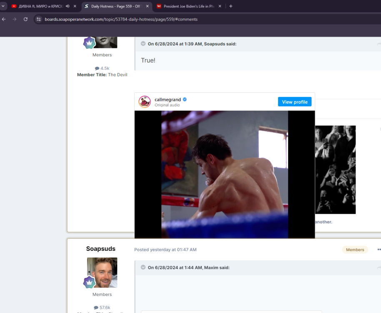The width and height of the screenshot is (381, 313).
Task: Close the Daily Hotness tab
Action: click(147, 6)
